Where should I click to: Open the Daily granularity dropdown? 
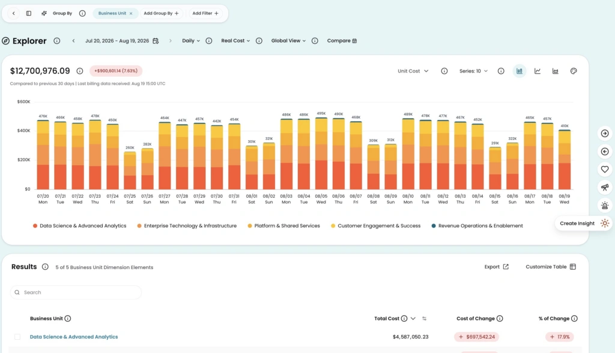pyautogui.click(x=191, y=41)
